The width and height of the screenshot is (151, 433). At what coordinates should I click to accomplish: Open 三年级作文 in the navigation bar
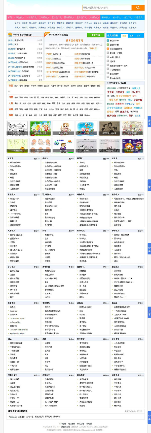pos(57,17)
